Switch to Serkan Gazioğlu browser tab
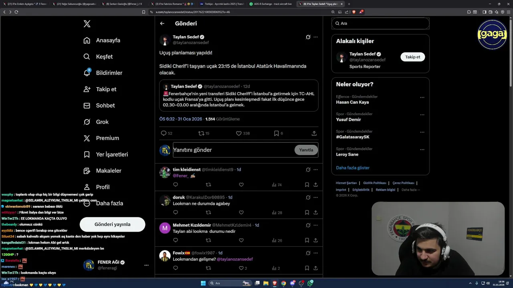Screen dimensions: 513x288 click(x=124, y=4)
